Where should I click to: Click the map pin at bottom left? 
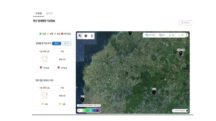tap(82, 100)
